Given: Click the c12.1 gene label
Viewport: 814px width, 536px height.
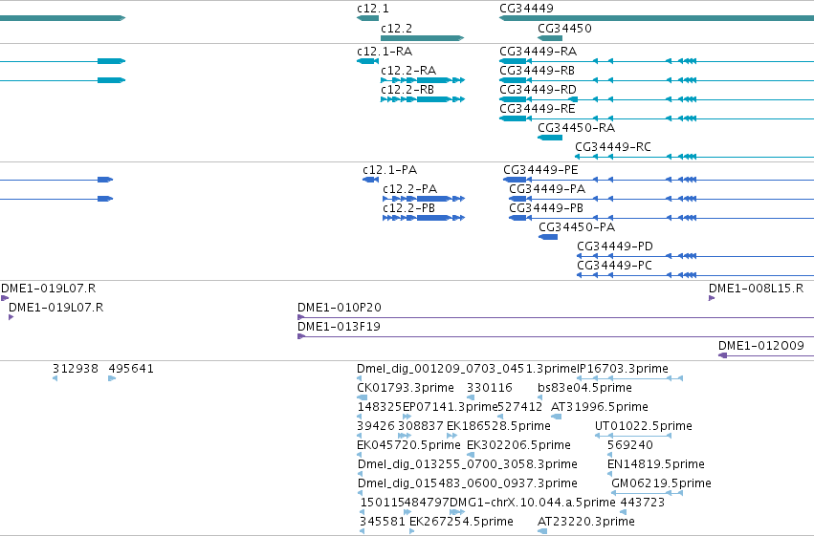Looking at the screenshot, I should pyautogui.click(x=373, y=9).
